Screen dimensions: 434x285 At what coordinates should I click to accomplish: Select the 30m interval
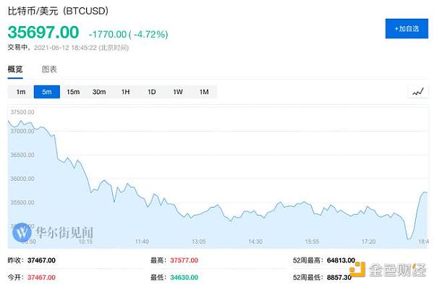pyautogui.click(x=99, y=92)
